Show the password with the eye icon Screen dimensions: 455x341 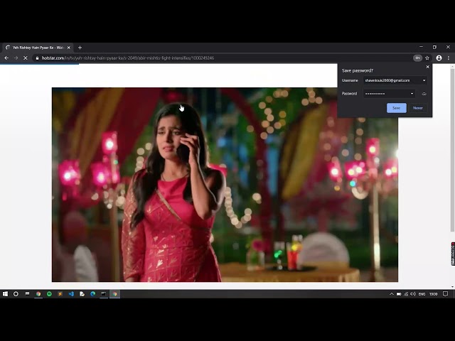424,94
